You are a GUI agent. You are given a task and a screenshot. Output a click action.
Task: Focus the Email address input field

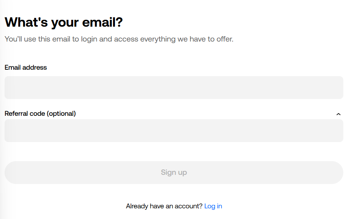pyautogui.click(x=174, y=88)
